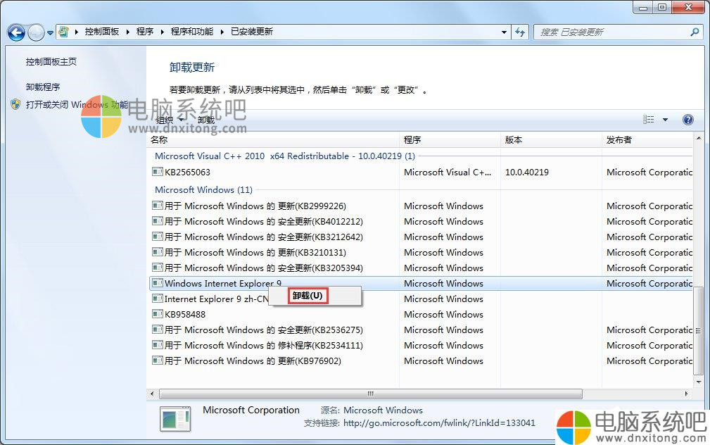Select the KB2565063 update row name

(x=187, y=173)
